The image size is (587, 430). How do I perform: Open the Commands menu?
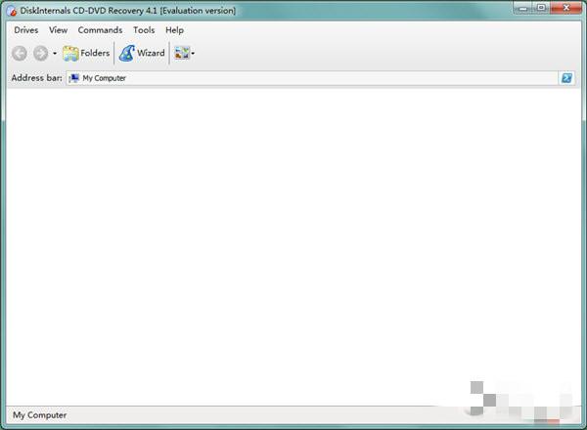pyautogui.click(x=100, y=30)
